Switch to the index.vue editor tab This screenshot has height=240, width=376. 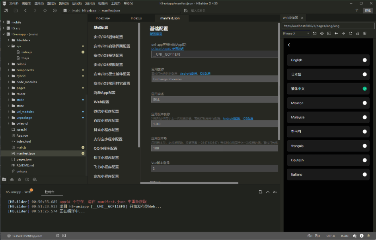coord(103,18)
